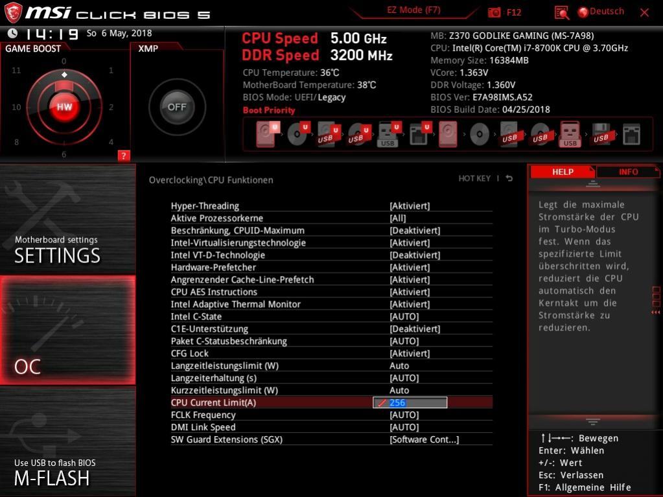Screen dimensions: 663x497
Task: Open SW Guard Extensions (SGX) options
Action: point(332,439)
